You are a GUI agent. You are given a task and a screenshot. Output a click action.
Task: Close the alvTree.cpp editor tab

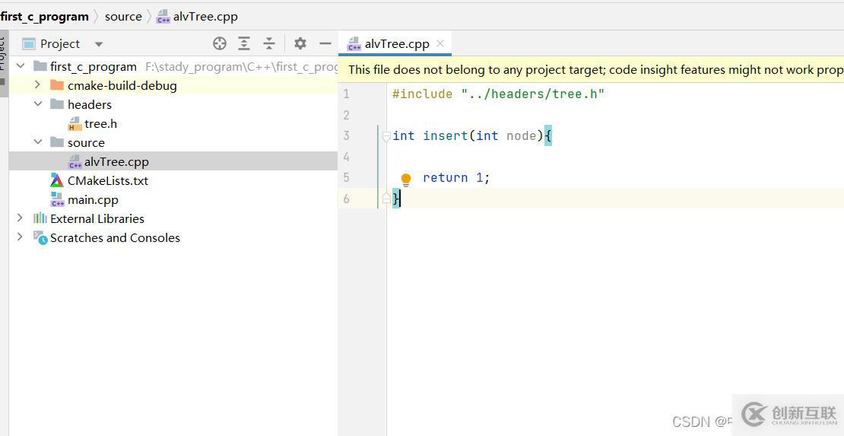point(440,43)
